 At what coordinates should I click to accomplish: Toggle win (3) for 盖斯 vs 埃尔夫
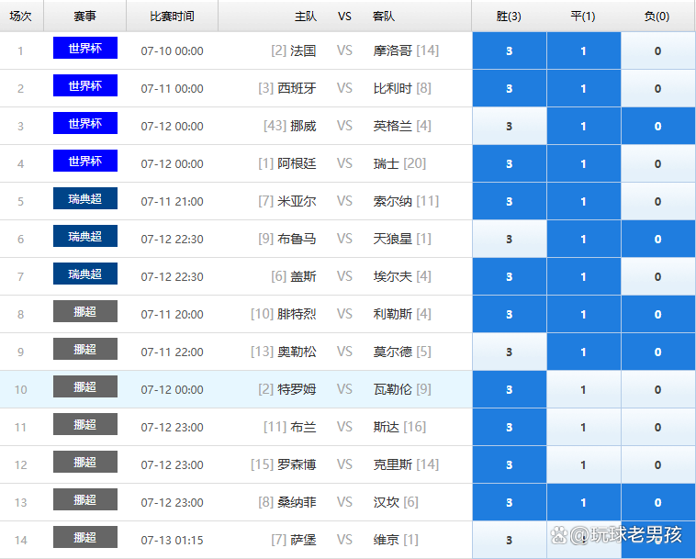coord(509,277)
